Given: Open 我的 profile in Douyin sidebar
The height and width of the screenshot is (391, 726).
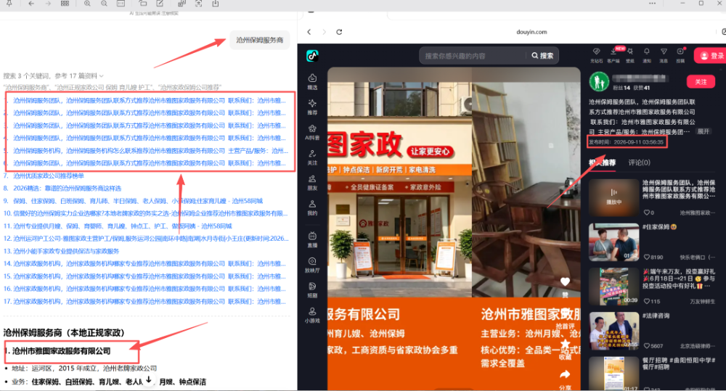Looking at the screenshot, I should tap(312, 207).
